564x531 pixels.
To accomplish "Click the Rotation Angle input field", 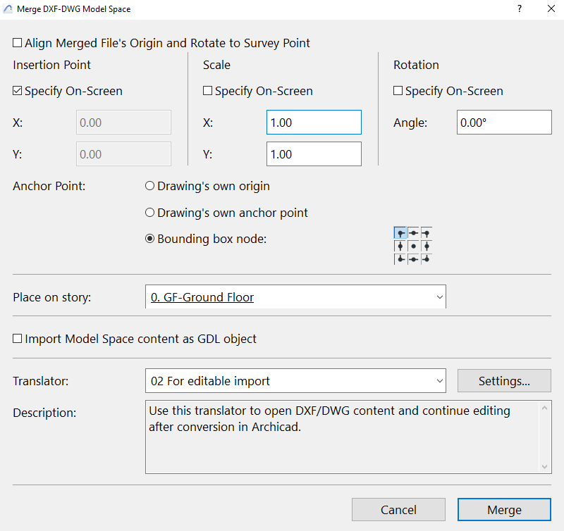I will (x=504, y=123).
